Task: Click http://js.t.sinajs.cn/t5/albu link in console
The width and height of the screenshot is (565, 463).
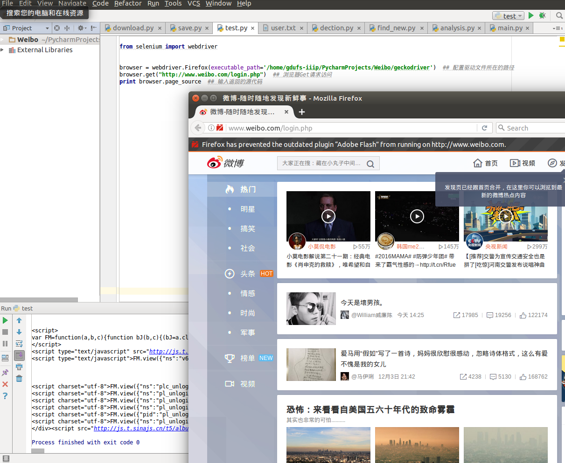Action: click(x=141, y=428)
